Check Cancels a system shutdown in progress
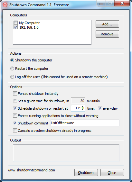132x182 pixels. coord(15,130)
